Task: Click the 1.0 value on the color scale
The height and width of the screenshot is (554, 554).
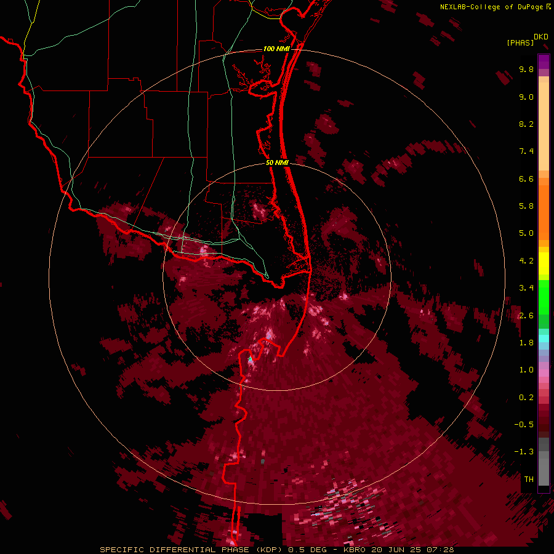Action: pyautogui.click(x=526, y=370)
